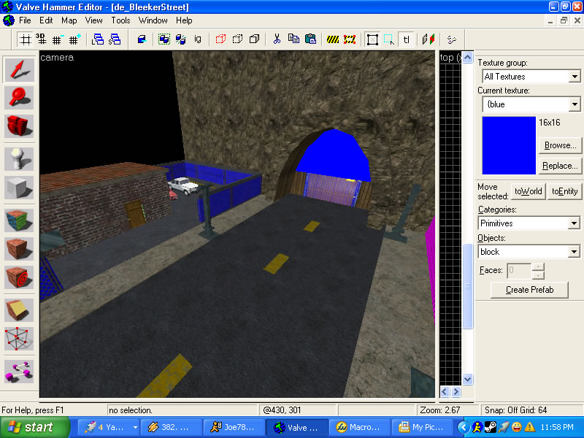Activate the Vertex manipulation tool

click(x=19, y=339)
